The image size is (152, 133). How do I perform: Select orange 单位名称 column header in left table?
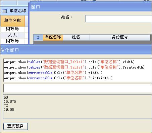pos(12,20)
